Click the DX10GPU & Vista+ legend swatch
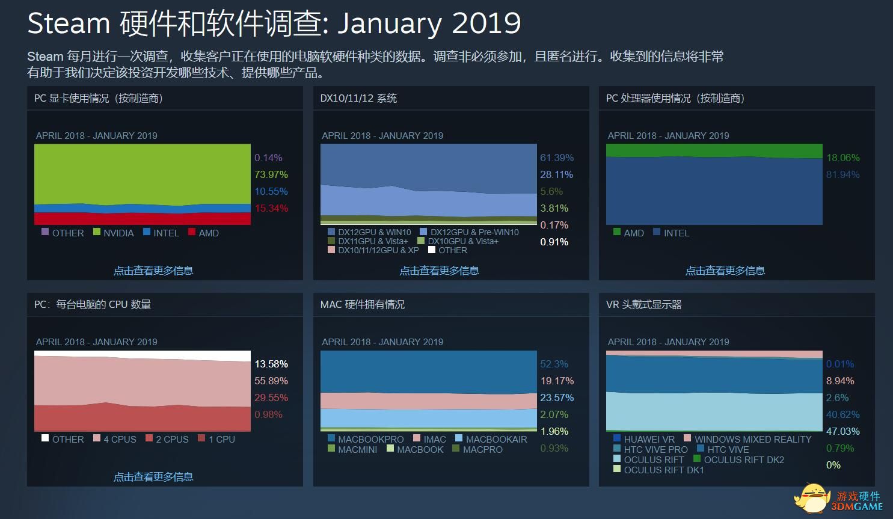The image size is (893, 519). click(421, 241)
